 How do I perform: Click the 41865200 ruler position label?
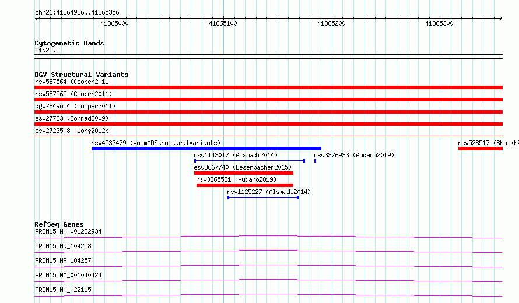point(331,23)
